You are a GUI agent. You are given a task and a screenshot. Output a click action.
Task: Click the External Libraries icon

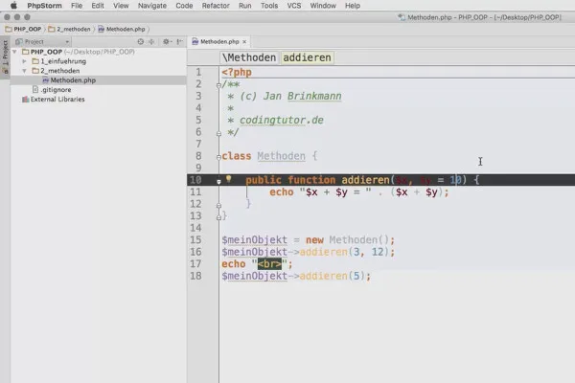coord(25,99)
